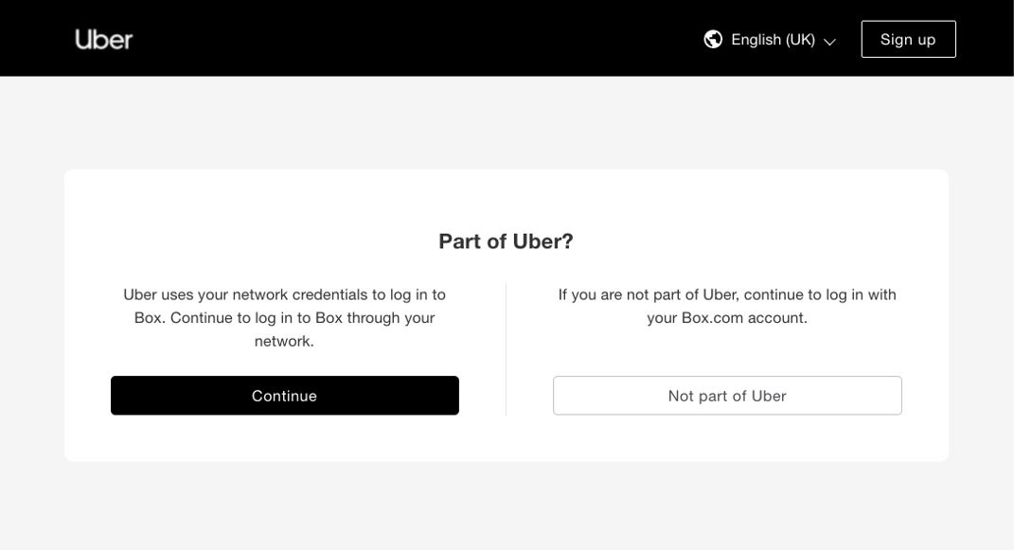Click the "English (UK)" label text
1014x550 pixels.
(773, 39)
